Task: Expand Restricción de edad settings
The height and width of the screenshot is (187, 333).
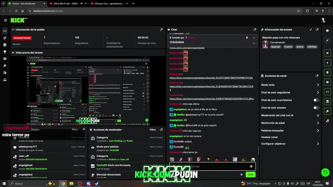Action: (x=318, y=123)
